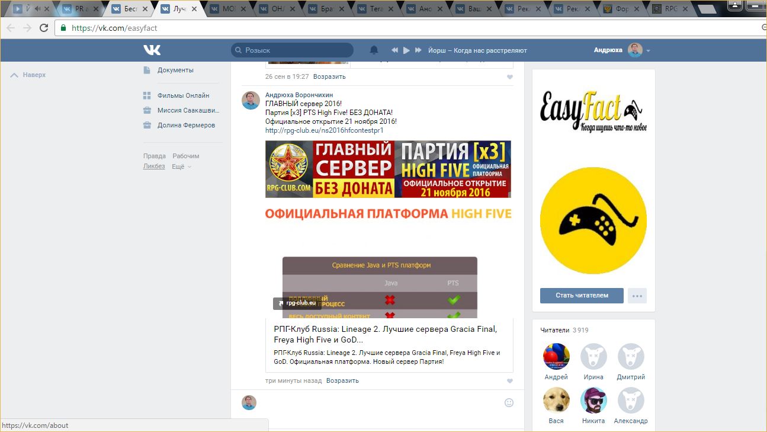
Task: Click the VK logo in header
Action: pyautogui.click(x=152, y=50)
